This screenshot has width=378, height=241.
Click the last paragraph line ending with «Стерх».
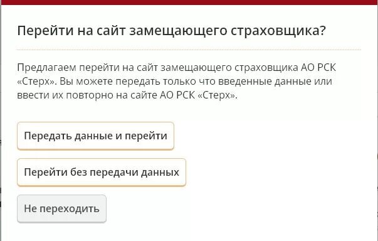coord(127,95)
